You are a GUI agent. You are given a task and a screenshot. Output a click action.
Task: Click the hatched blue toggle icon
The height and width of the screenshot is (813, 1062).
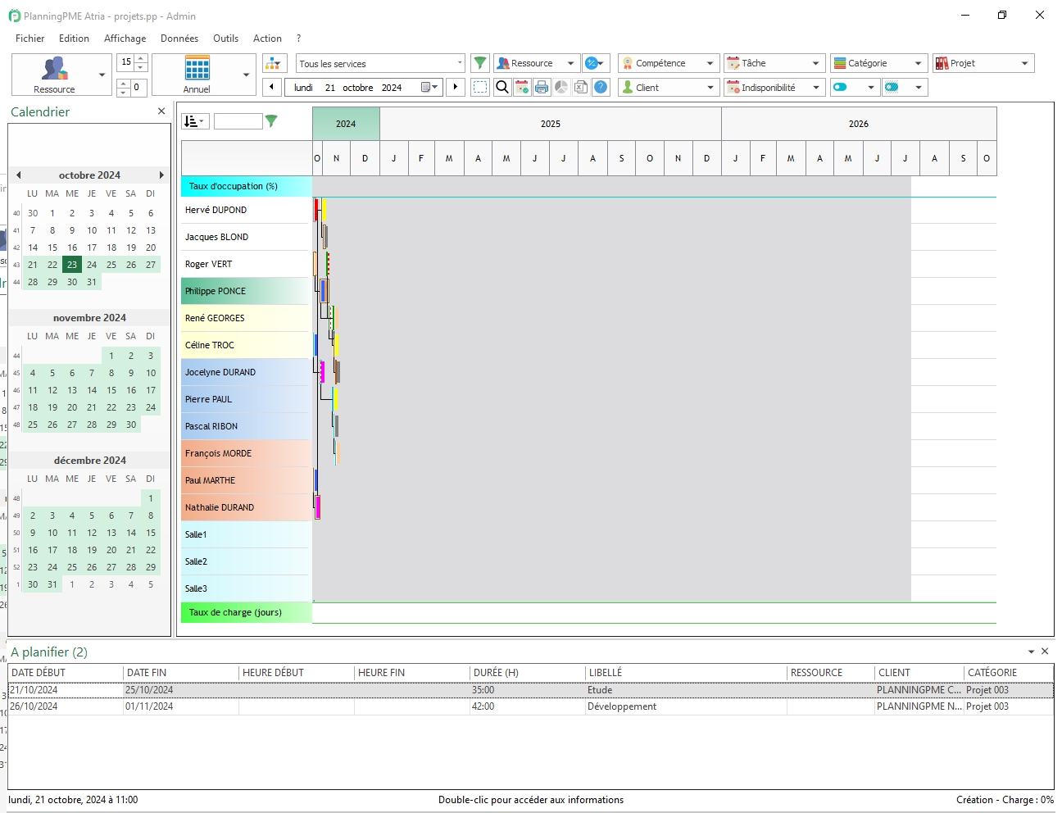892,87
